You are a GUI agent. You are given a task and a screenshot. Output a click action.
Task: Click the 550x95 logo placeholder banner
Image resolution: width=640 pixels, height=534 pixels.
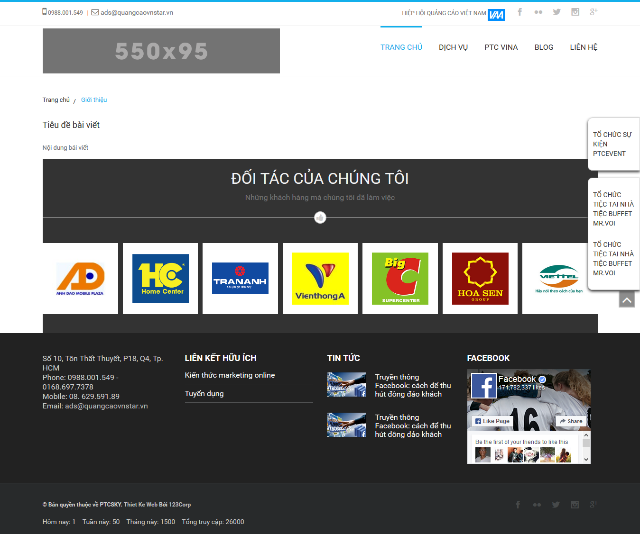click(161, 51)
